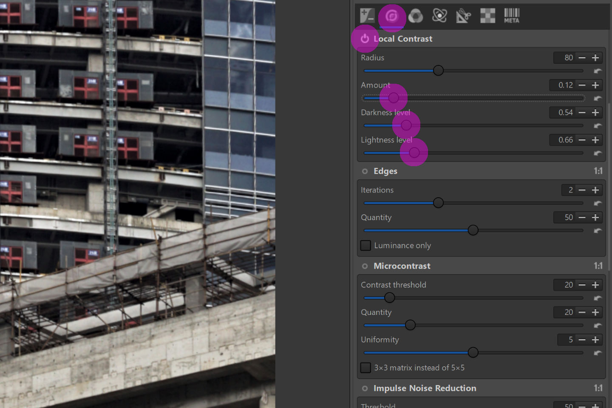Click the Darkness level field showing 0.54

(562, 113)
